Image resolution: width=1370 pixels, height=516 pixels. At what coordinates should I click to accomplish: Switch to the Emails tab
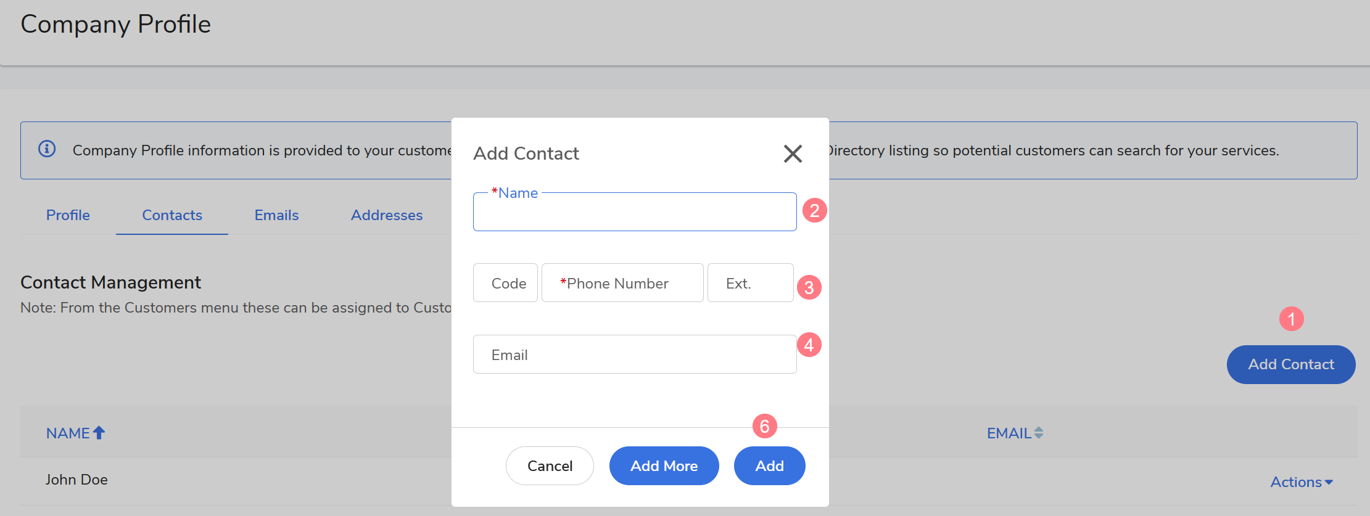click(276, 215)
